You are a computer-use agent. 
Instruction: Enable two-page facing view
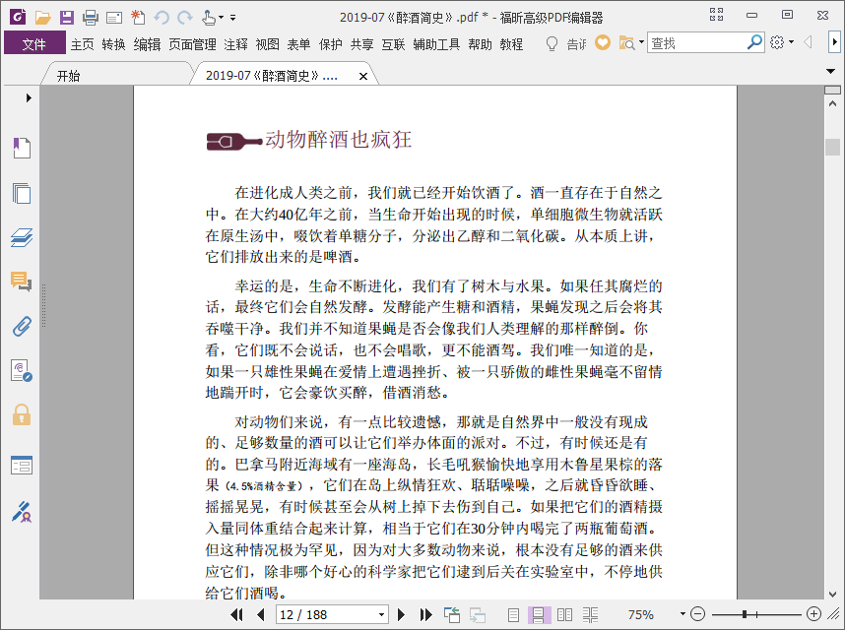click(x=564, y=615)
